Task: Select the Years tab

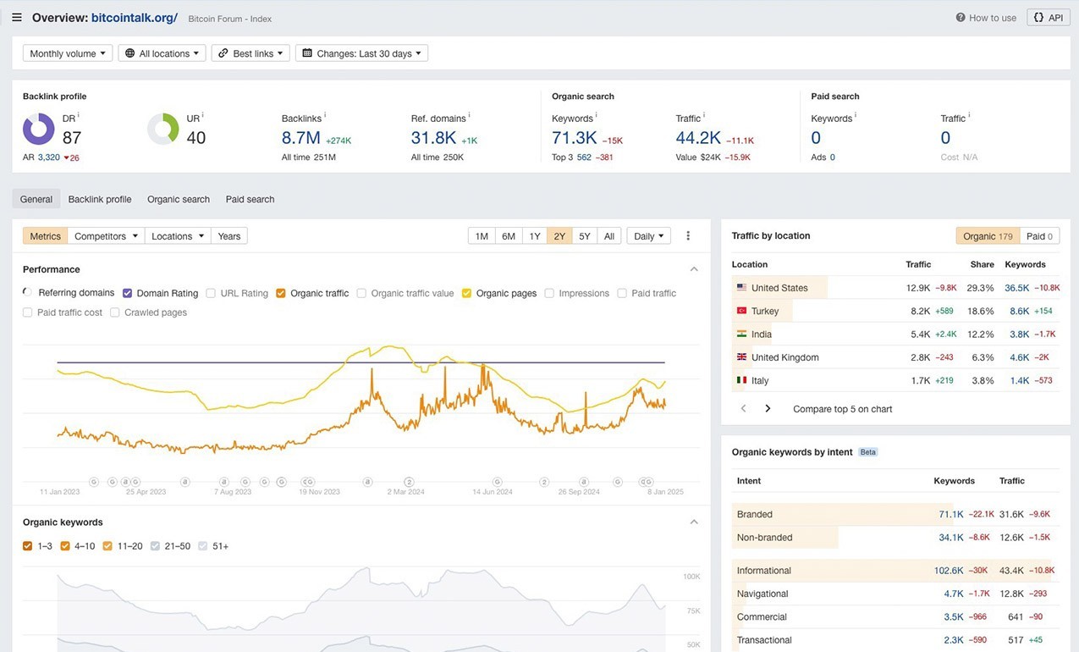Action: click(229, 236)
